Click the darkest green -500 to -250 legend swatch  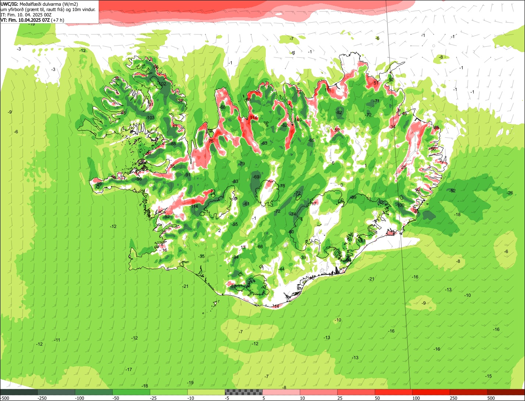coord(19,392)
